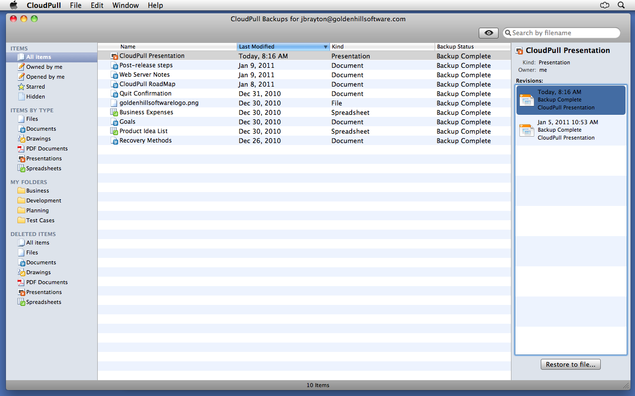Image resolution: width=635 pixels, height=396 pixels.
Task: Open the Development folder
Action: (39, 200)
